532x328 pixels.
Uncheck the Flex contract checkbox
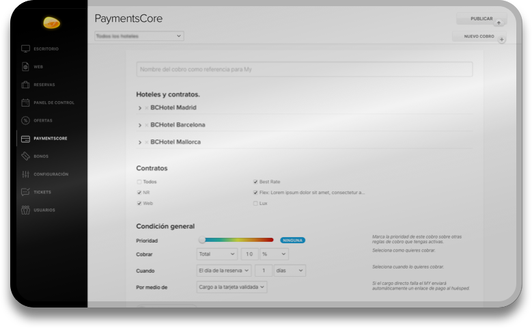tap(255, 193)
